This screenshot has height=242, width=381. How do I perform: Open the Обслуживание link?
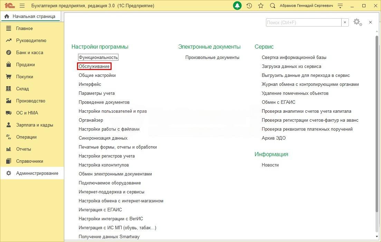pyautogui.click(x=94, y=67)
